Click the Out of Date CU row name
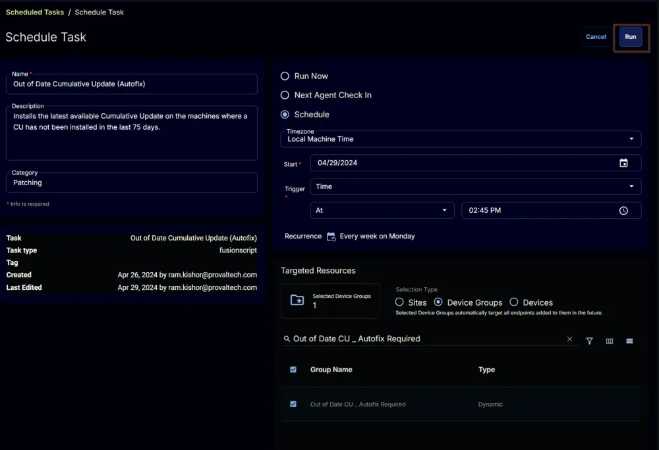 point(358,404)
